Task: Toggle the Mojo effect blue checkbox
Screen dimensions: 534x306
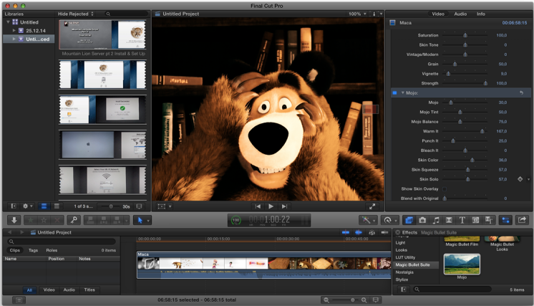Action: pos(394,92)
